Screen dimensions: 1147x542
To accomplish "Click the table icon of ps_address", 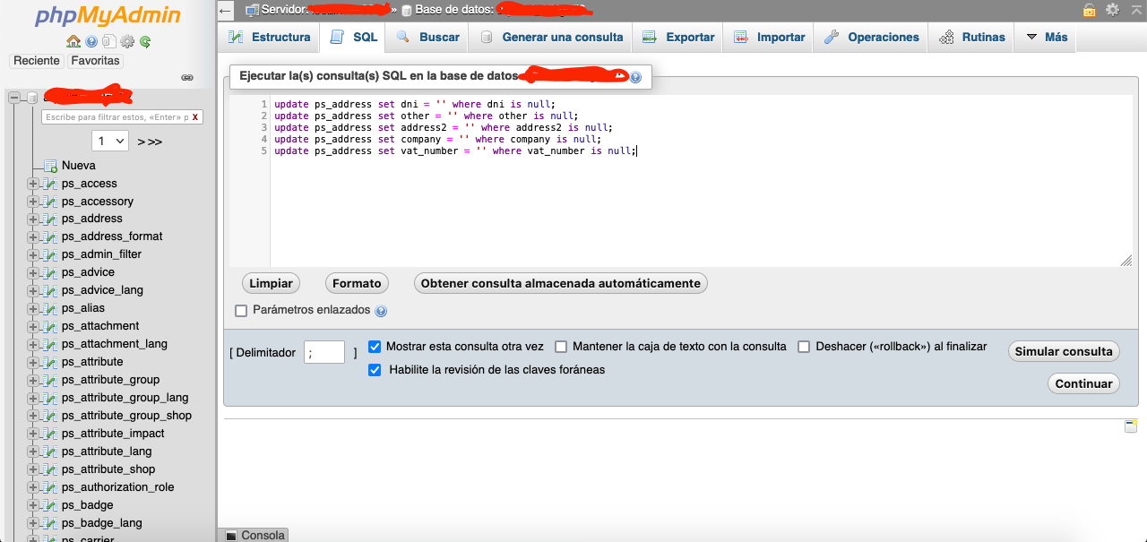I will (50, 219).
